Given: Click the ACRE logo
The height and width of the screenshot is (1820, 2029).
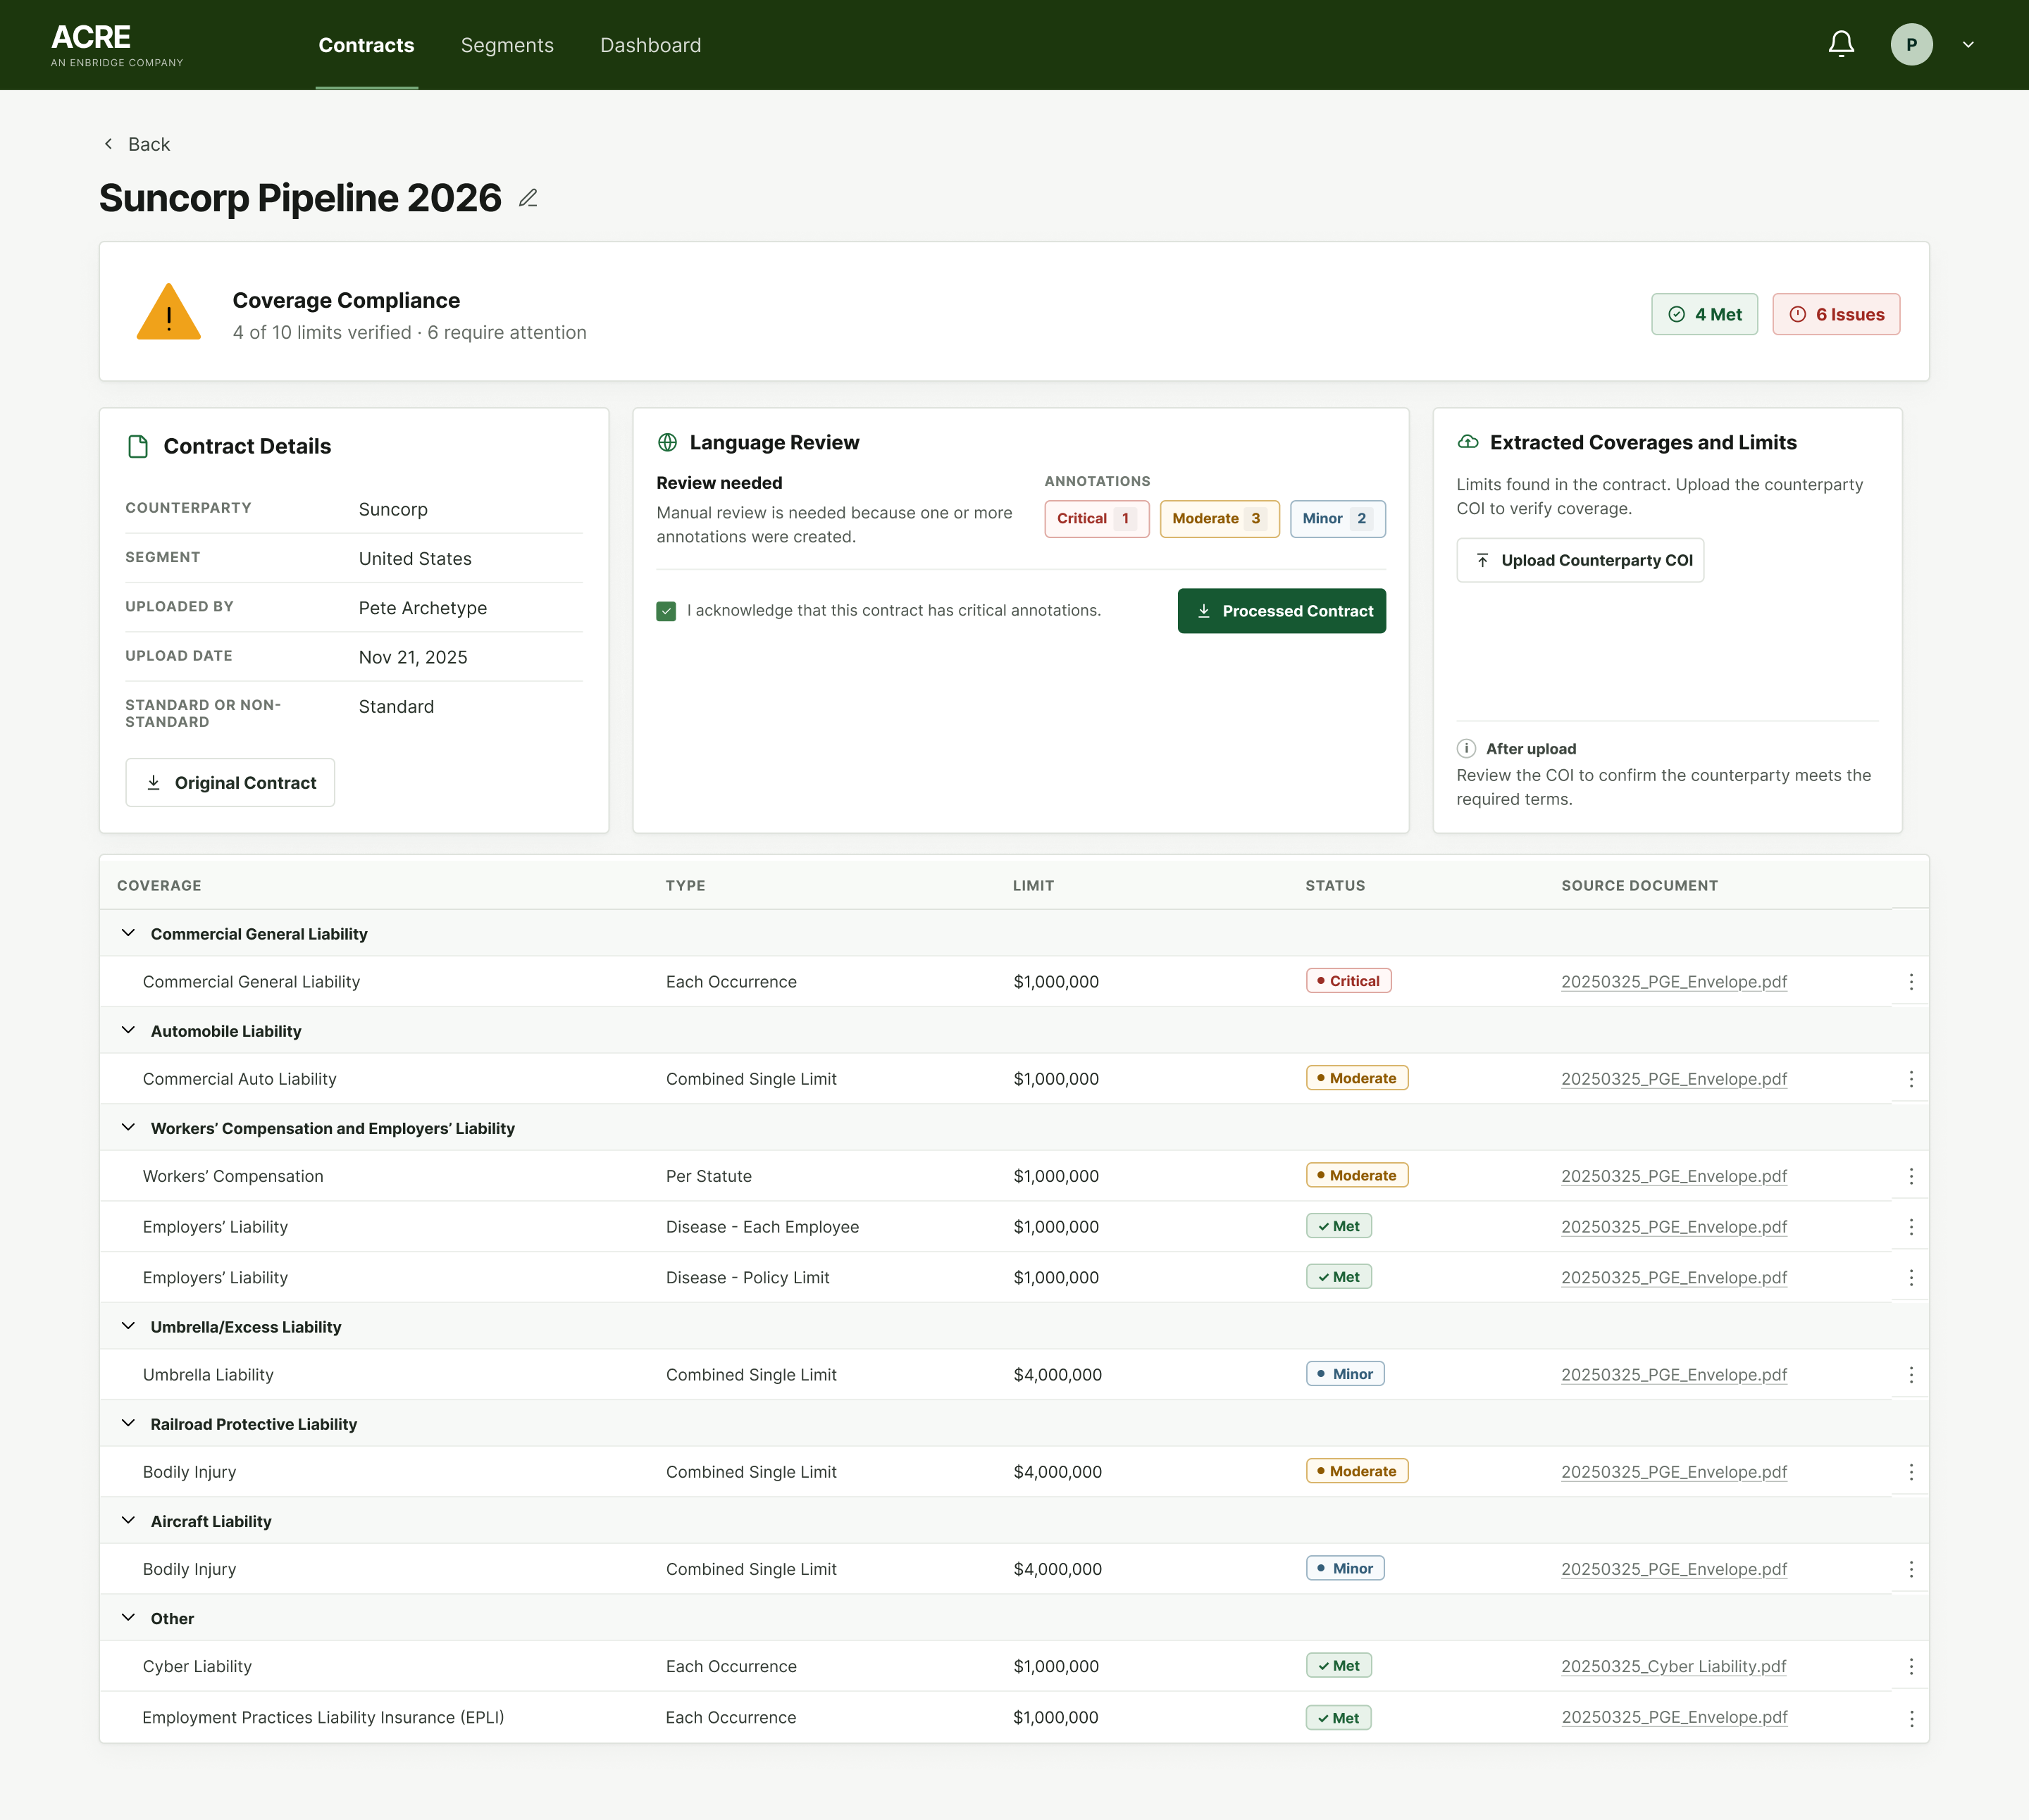Looking at the screenshot, I should 117,45.
